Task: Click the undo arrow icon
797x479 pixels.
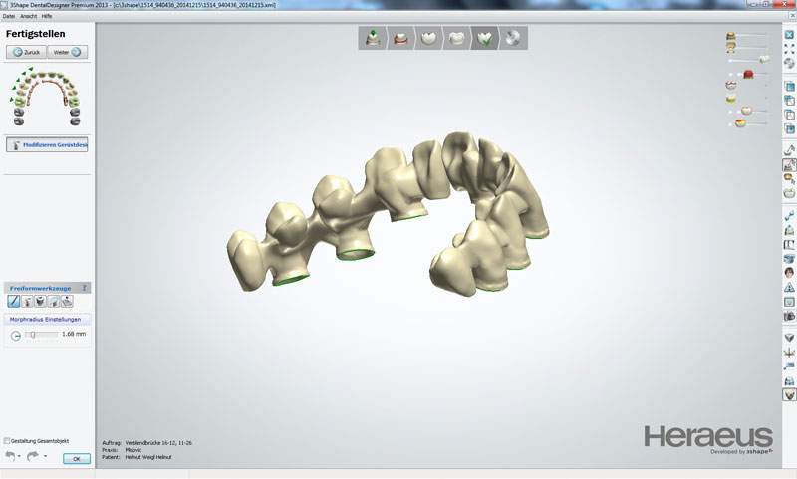Action: (x=10, y=456)
